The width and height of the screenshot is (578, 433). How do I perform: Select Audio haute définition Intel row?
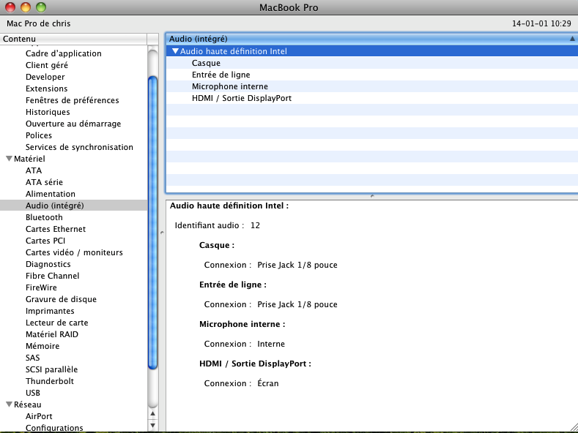[372, 51]
